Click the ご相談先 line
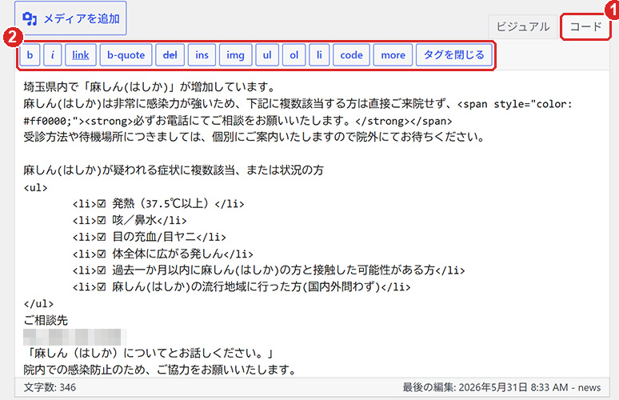This screenshot has width=619, height=400. pyautogui.click(x=46, y=320)
